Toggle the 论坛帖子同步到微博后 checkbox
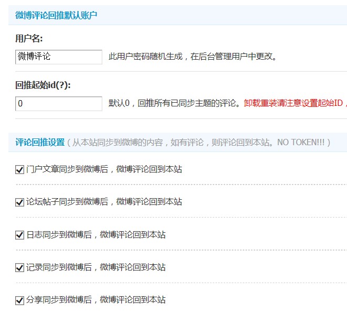Screen dimensions: 347x314 coord(20,202)
